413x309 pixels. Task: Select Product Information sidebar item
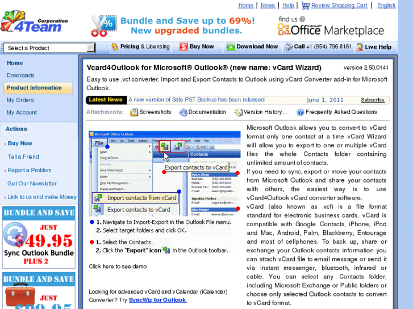[38, 88]
